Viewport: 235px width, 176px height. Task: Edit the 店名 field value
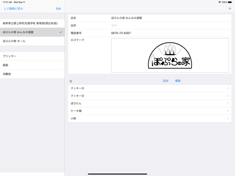pyautogui.click(x=170, y=18)
